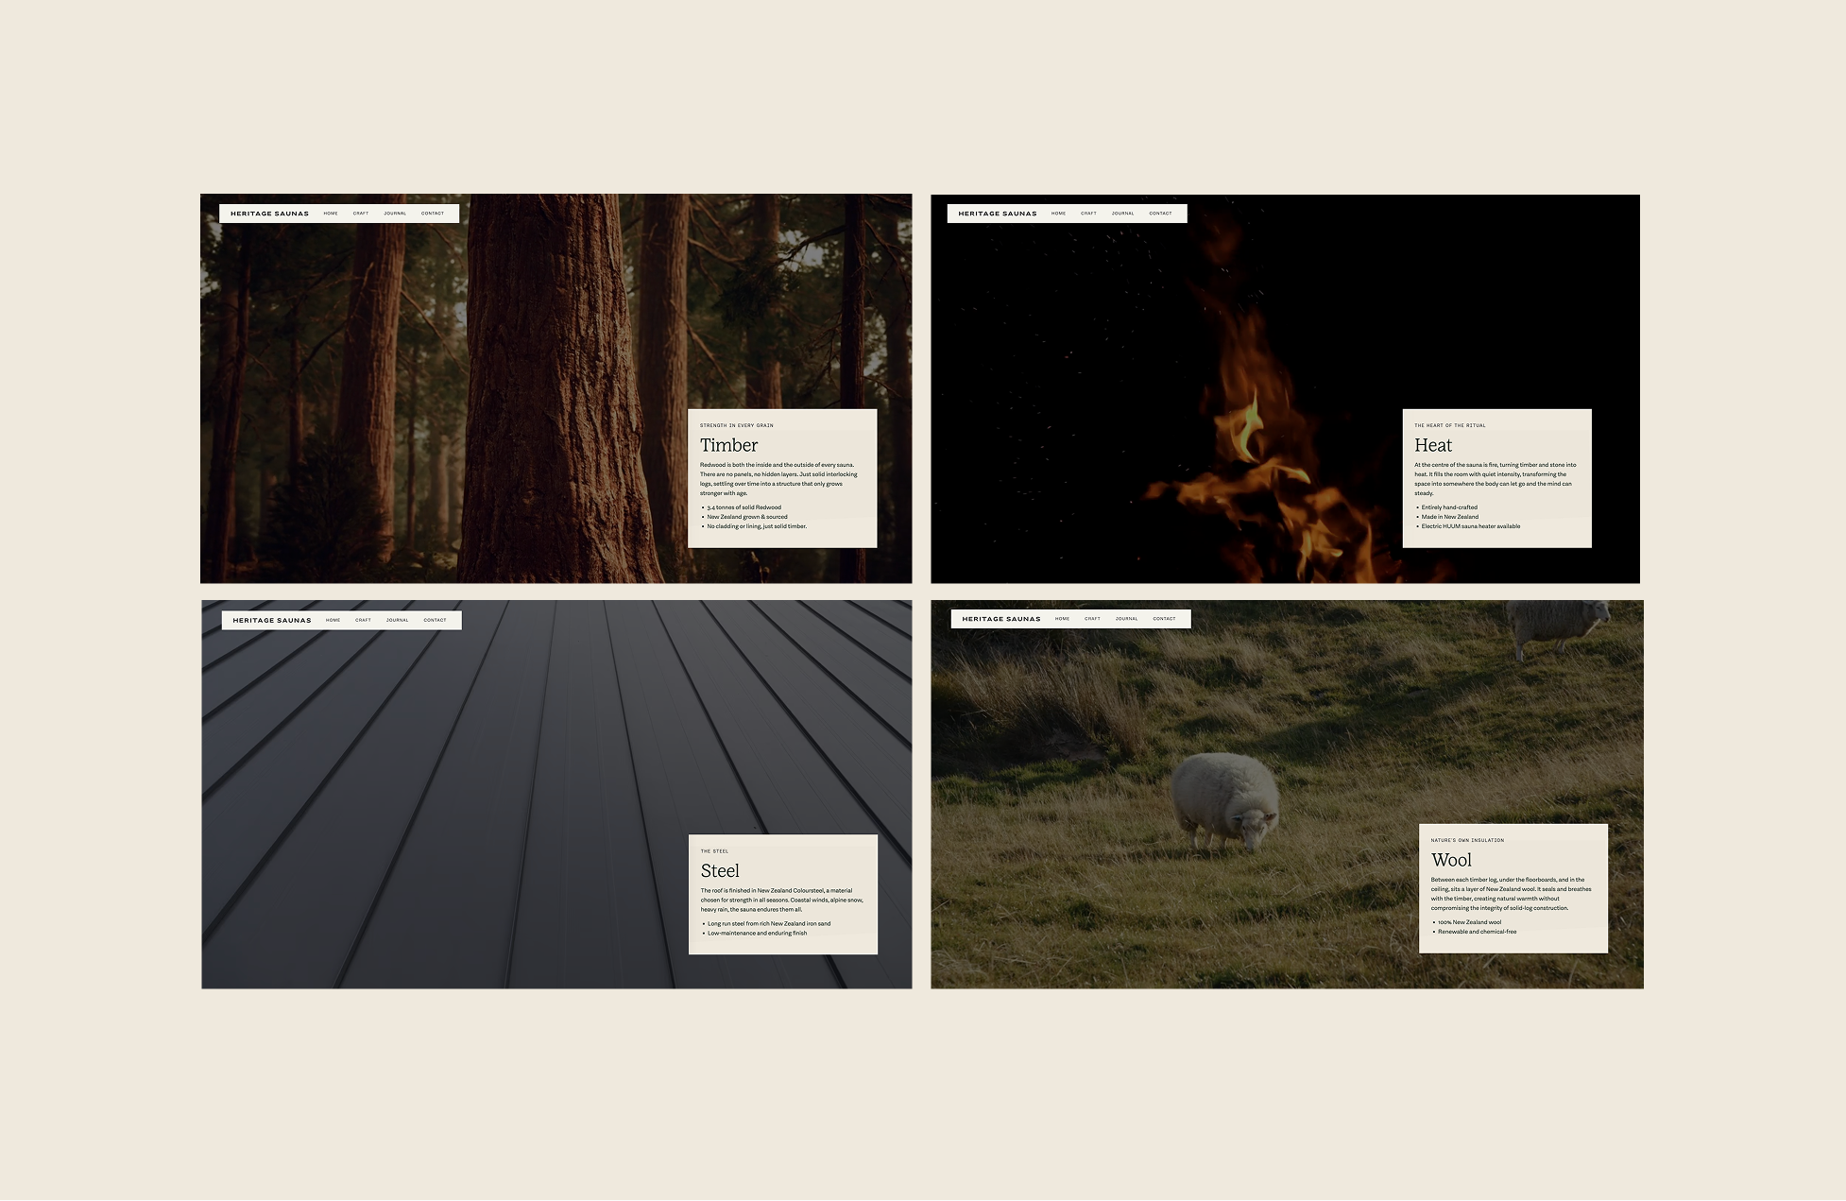Screen dimensions: 1846x1201
Task: Open CONTACT link on the Timber page
Action: 433,214
